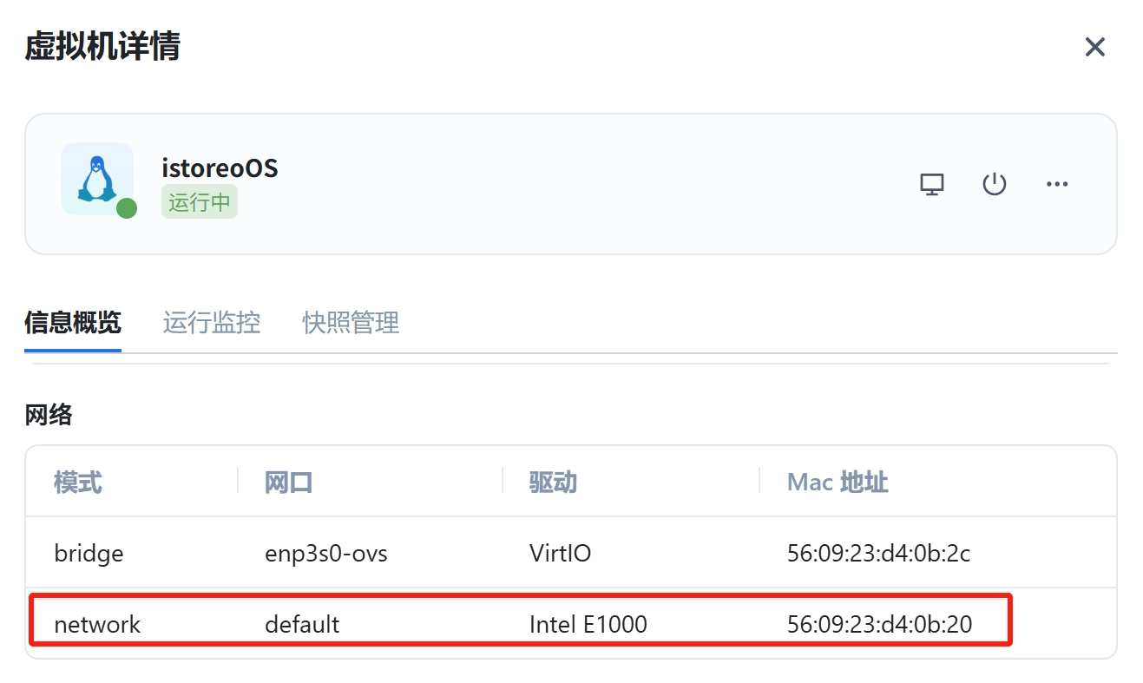Click the enp3s0-ovs interface cell

pyautogui.click(x=325, y=553)
